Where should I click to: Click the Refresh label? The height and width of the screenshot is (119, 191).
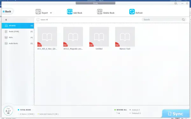pyautogui.click(x=139, y=13)
